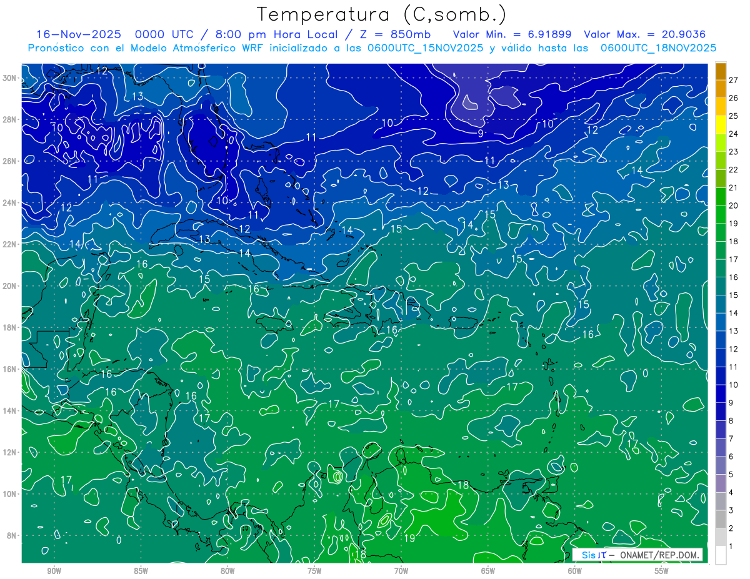Click the "Valor Min. = 6.91899" value
The height and width of the screenshot is (579, 750).
512,34
